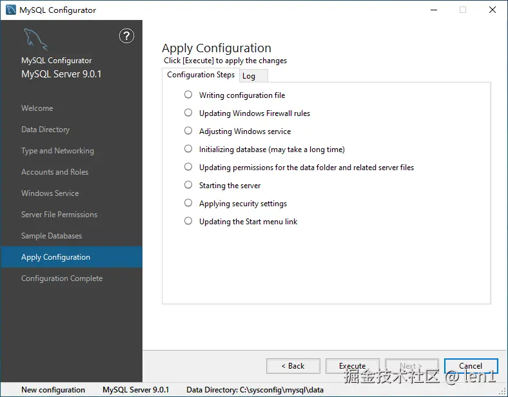Open Server File Permissions step

point(59,215)
